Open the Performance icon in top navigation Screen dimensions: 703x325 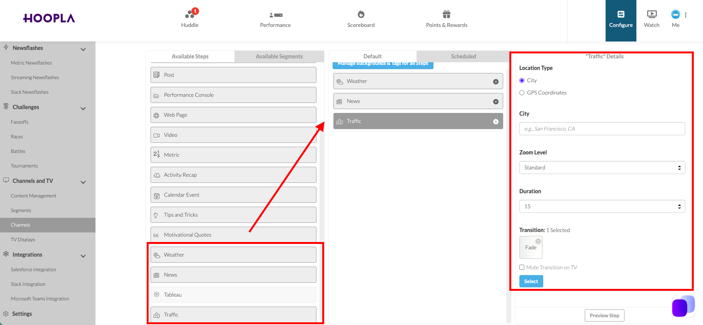click(x=276, y=15)
